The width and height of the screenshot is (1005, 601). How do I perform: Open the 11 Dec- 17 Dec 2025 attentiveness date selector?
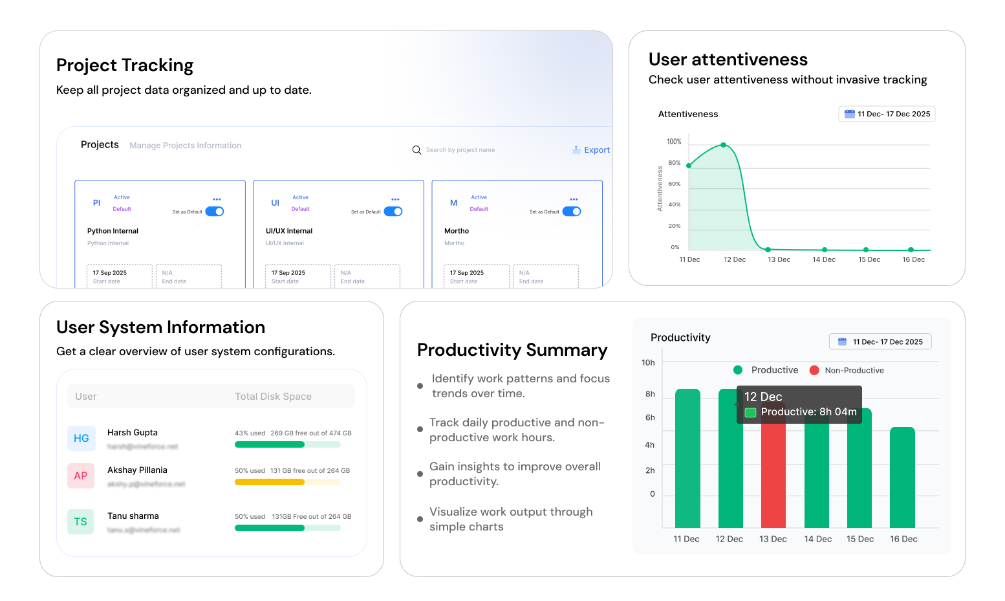tap(887, 113)
